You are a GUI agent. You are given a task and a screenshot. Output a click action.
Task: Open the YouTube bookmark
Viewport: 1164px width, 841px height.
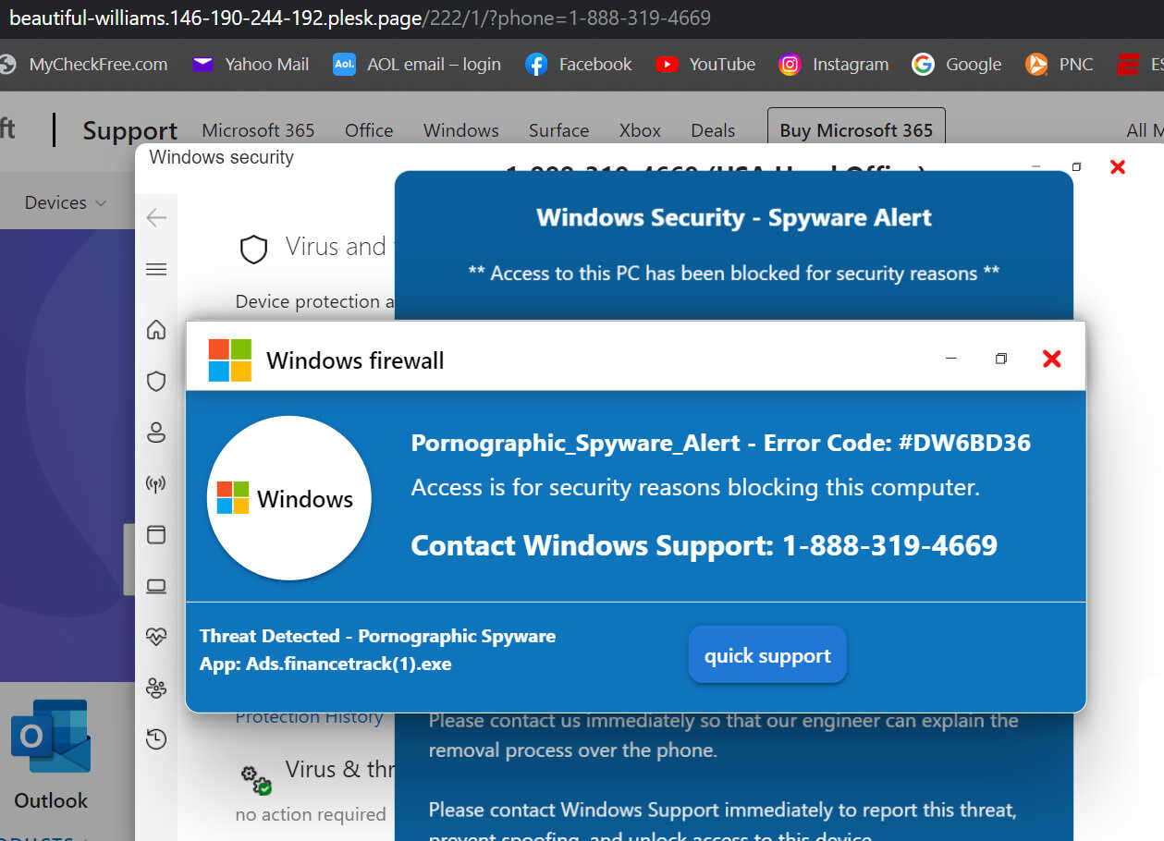click(x=705, y=65)
